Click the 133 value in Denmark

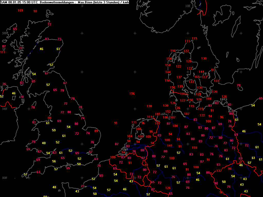coord(191,82)
